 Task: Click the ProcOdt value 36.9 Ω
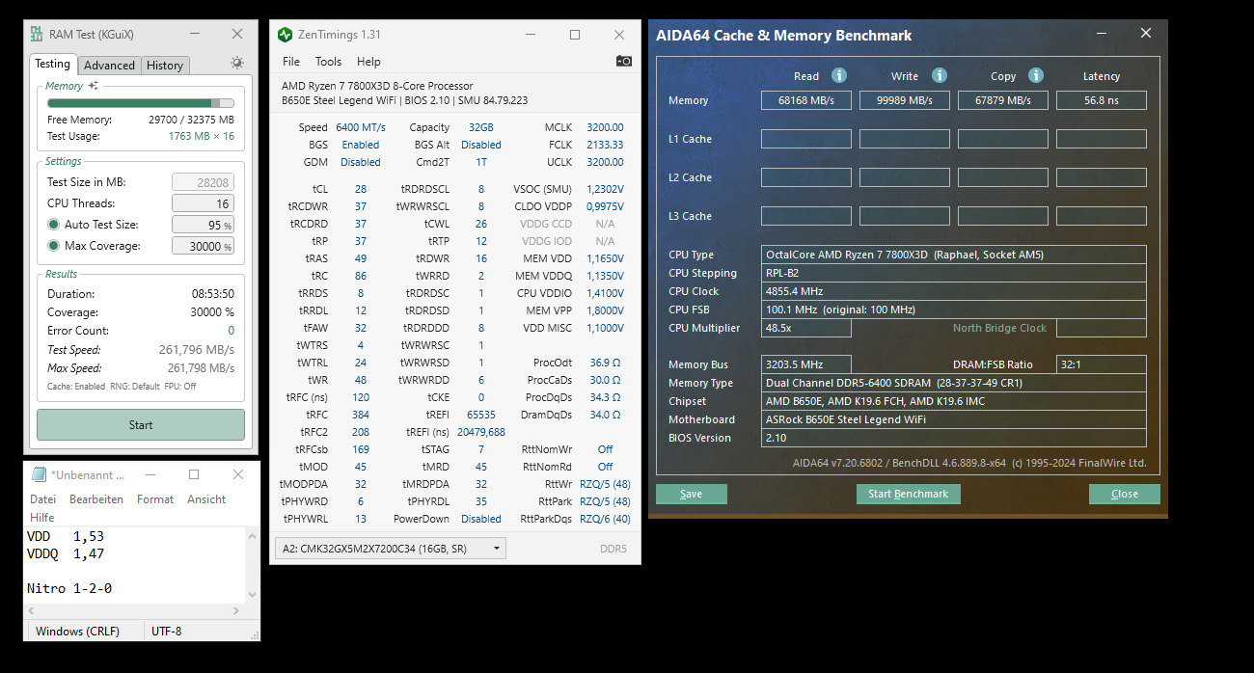tap(606, 363)
